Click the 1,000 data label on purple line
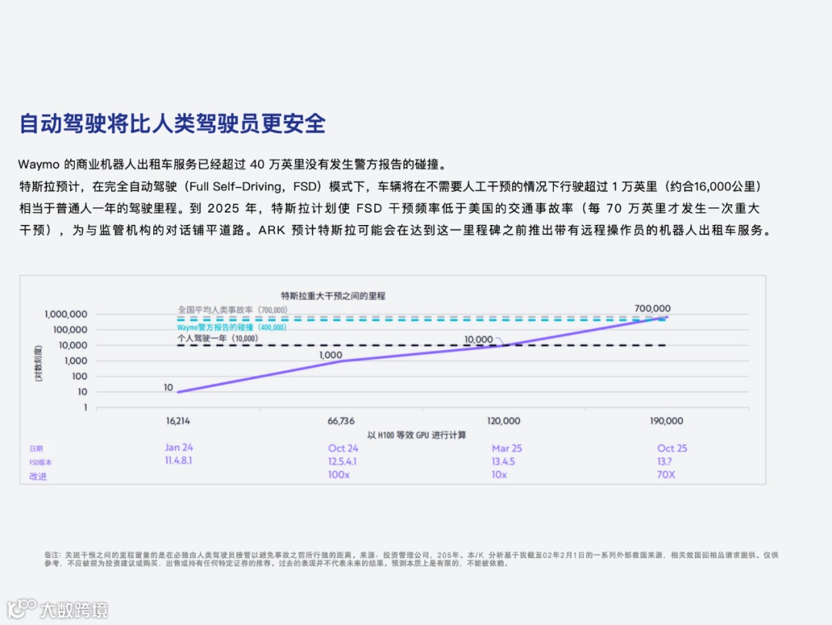Image resolution: width=832 pixels, height=625 pixels. 330,355
